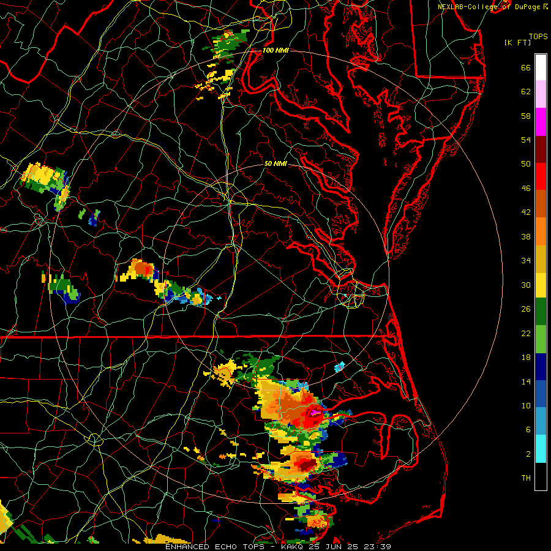Select the yellow 30 kft legend swatch
This screenshot has width=551, height=551.
541,285
